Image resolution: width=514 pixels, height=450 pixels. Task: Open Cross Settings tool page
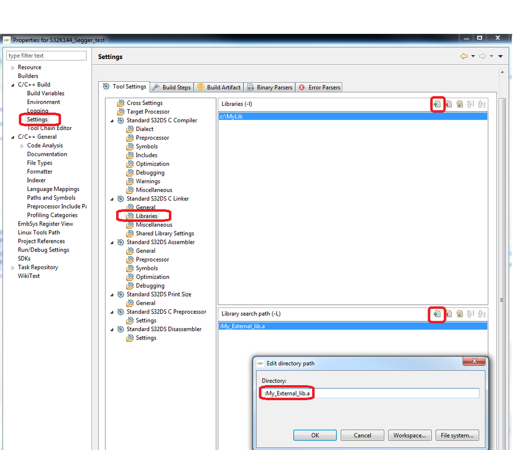(x=145, y=103)
